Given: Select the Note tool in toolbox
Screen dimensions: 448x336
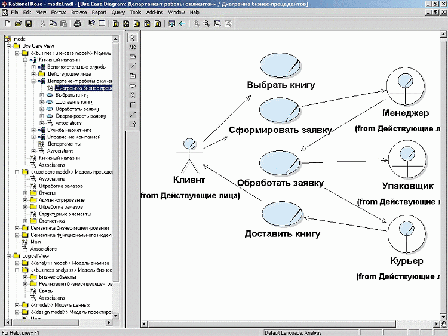Looking at the screenshot, I should click(133, 57).
